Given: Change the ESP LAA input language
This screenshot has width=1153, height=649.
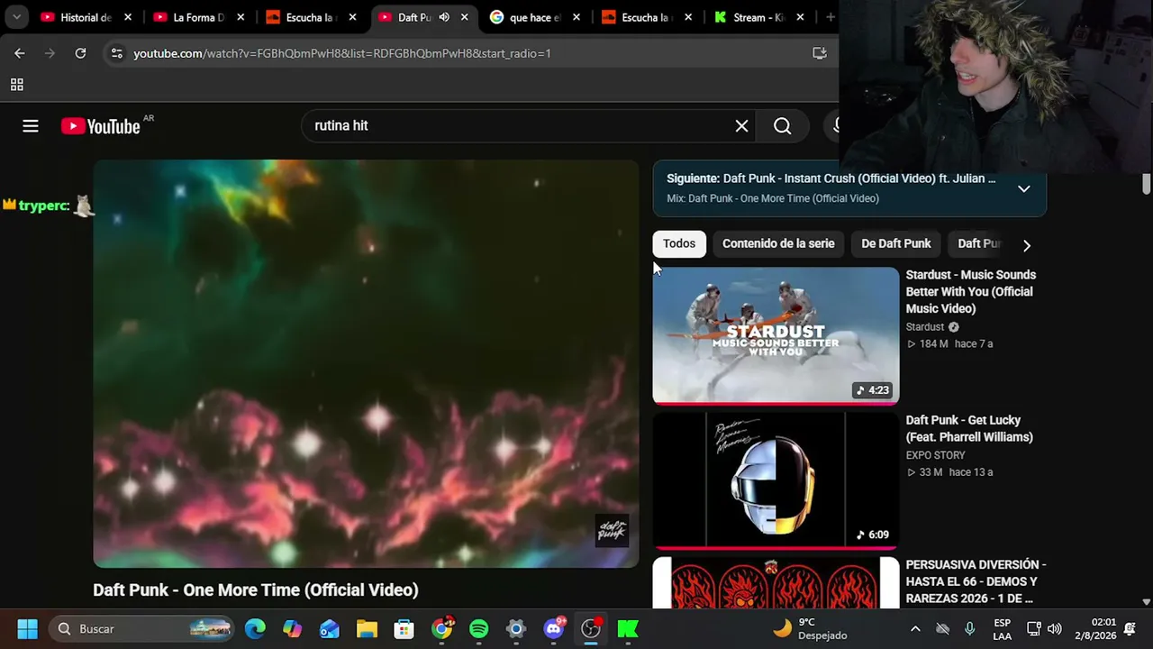Looking at the screenshot, I should pyautogui.click(x=1002, y=628).
